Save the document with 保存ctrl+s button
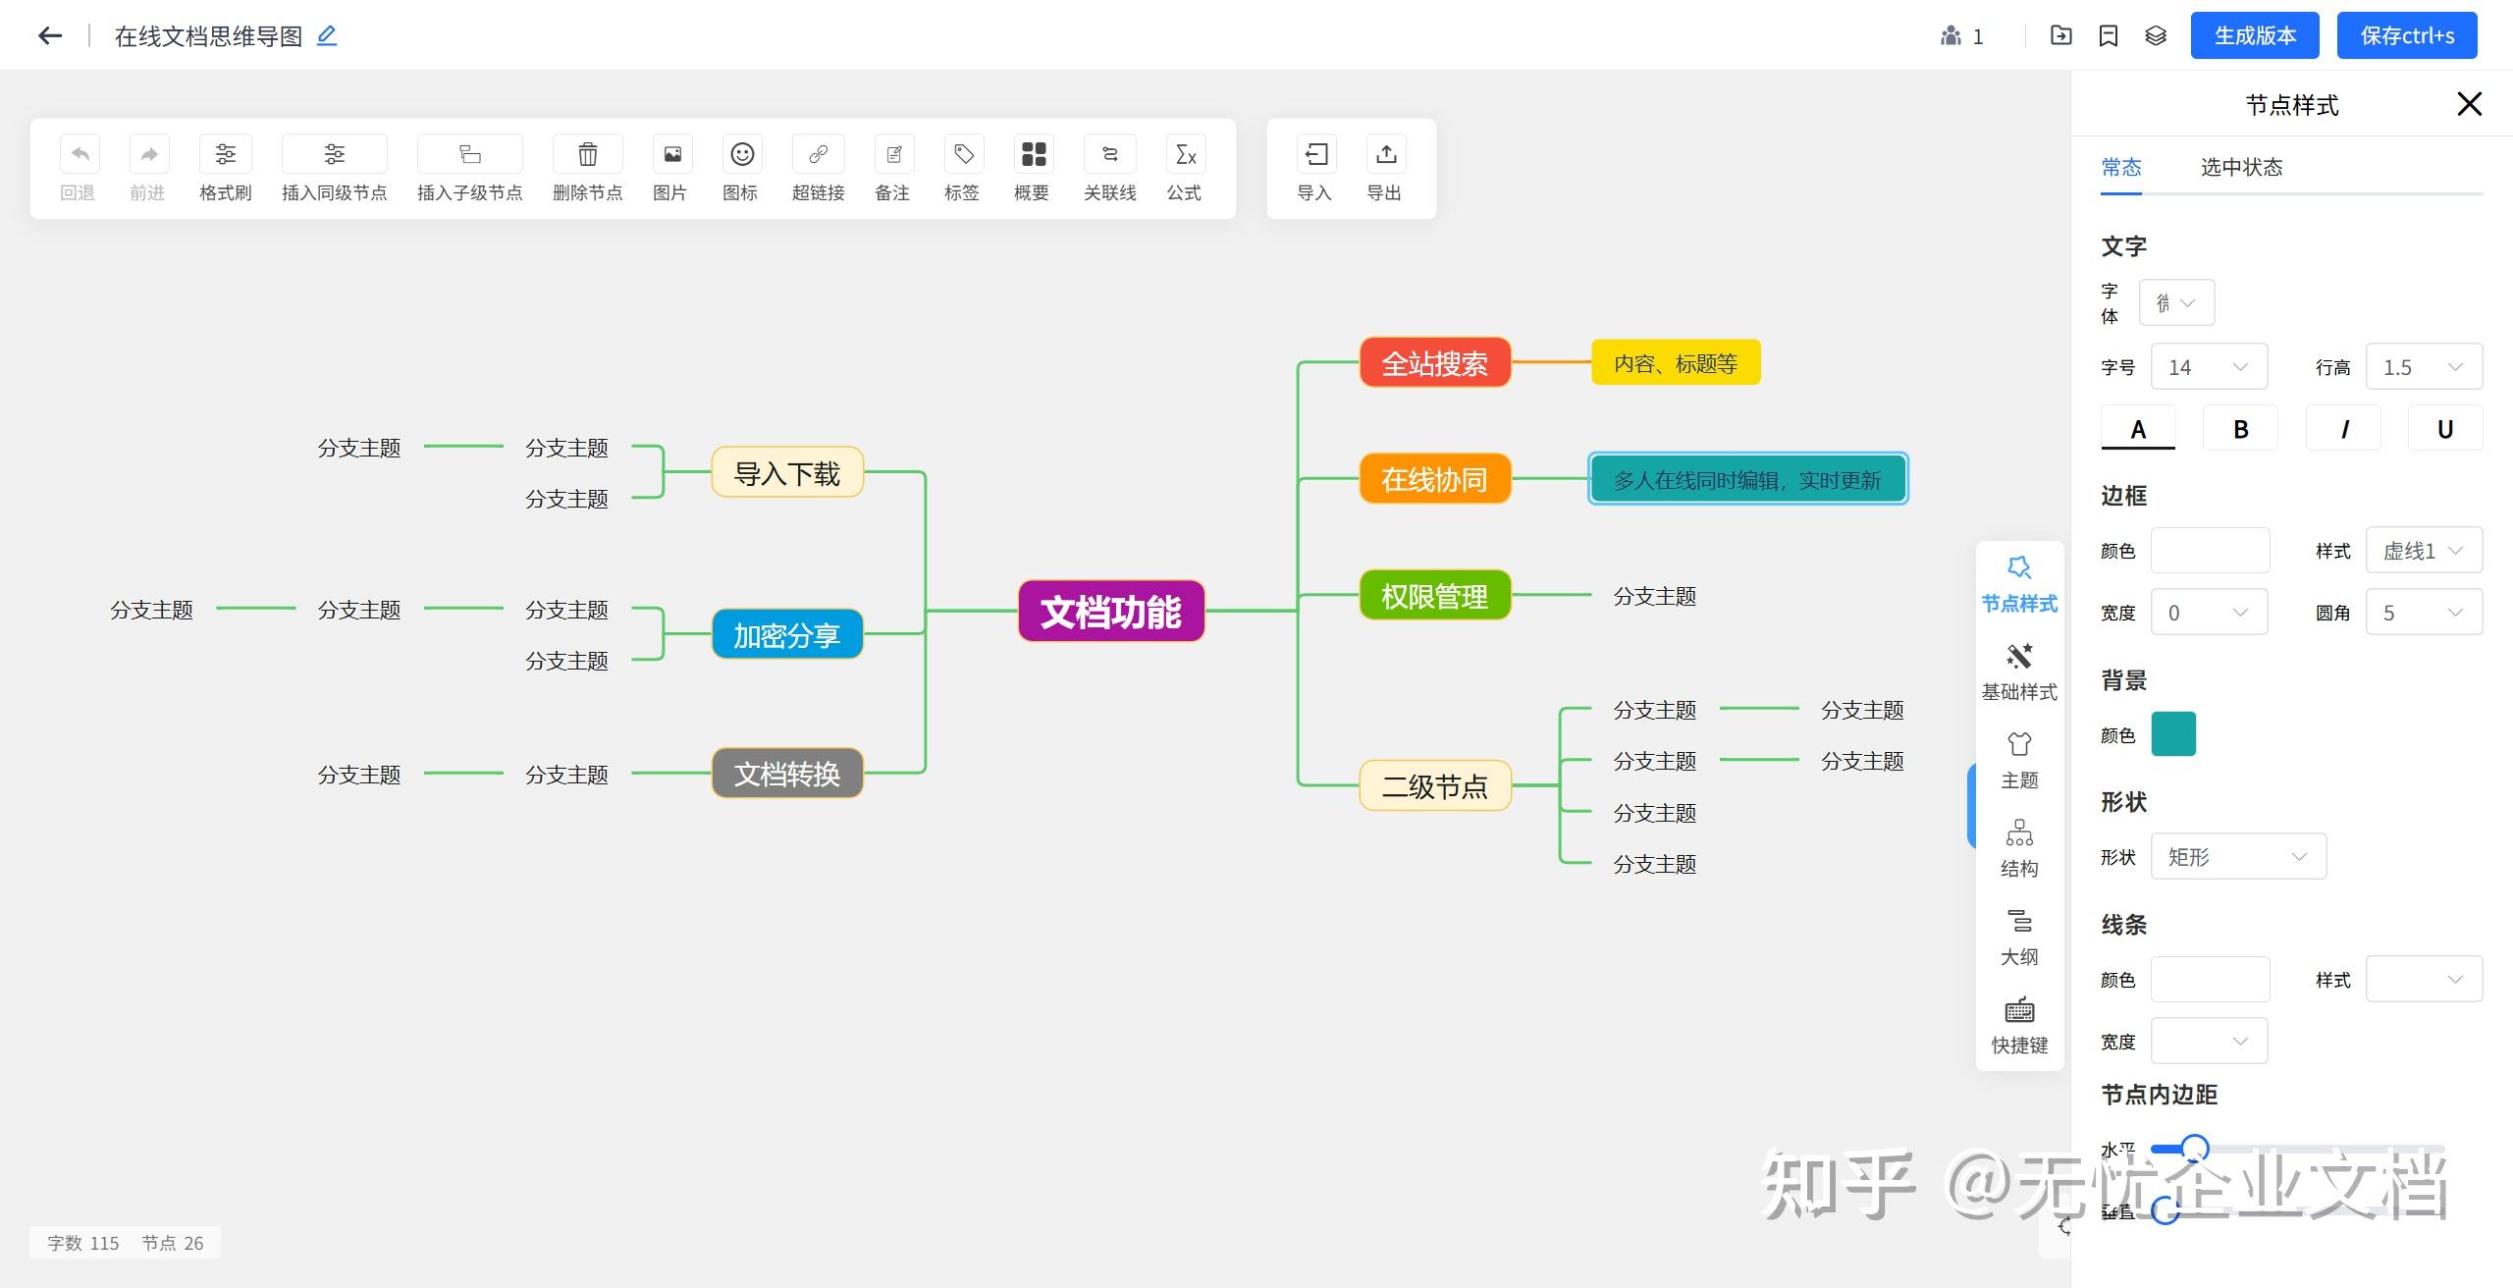This screenshot has width=2513, height=1288. pos(2407,35)
